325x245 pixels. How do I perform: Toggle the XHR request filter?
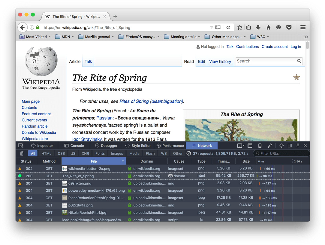coord(85,153)
